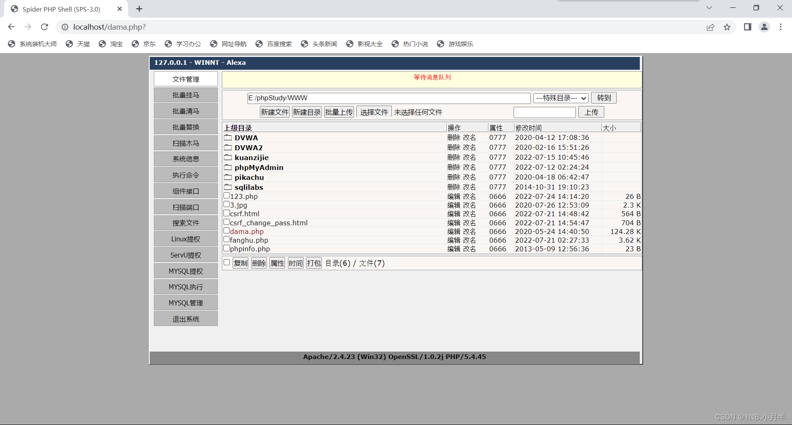Image resolution: width=792 pixels, height=425 pixels.
Task: Open the user profile icon
Action: 764,27
